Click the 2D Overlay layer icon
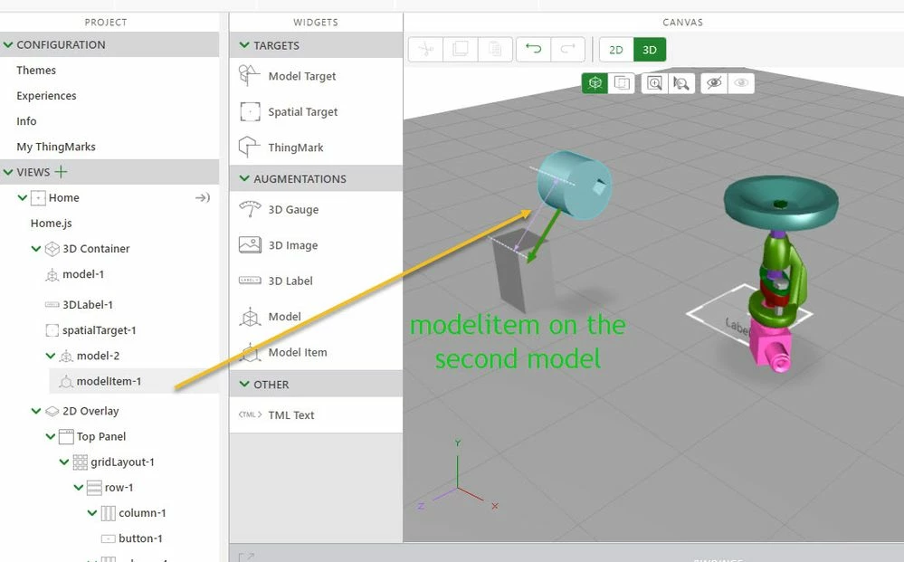904x562 pixels. [52, 411]
